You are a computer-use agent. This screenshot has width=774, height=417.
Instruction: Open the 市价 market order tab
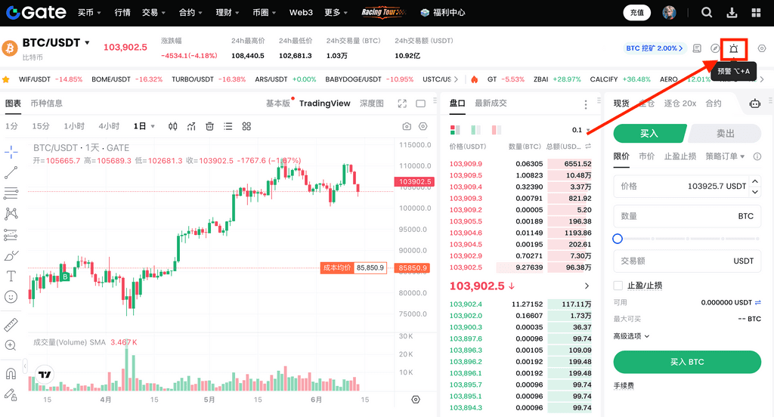point(646,156)
